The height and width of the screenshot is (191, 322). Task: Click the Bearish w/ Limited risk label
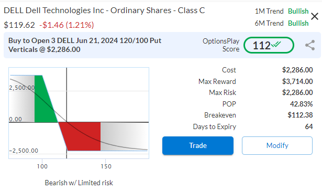[x=79, y=183]
